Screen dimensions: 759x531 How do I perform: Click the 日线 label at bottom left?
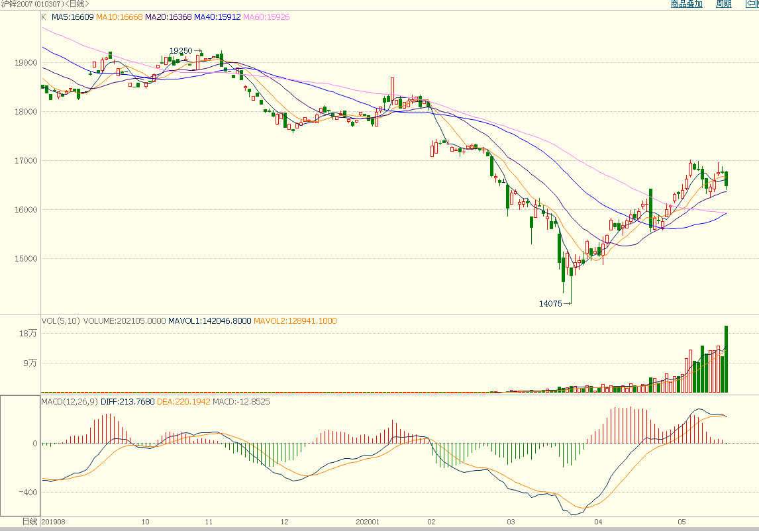coord(30,522)
